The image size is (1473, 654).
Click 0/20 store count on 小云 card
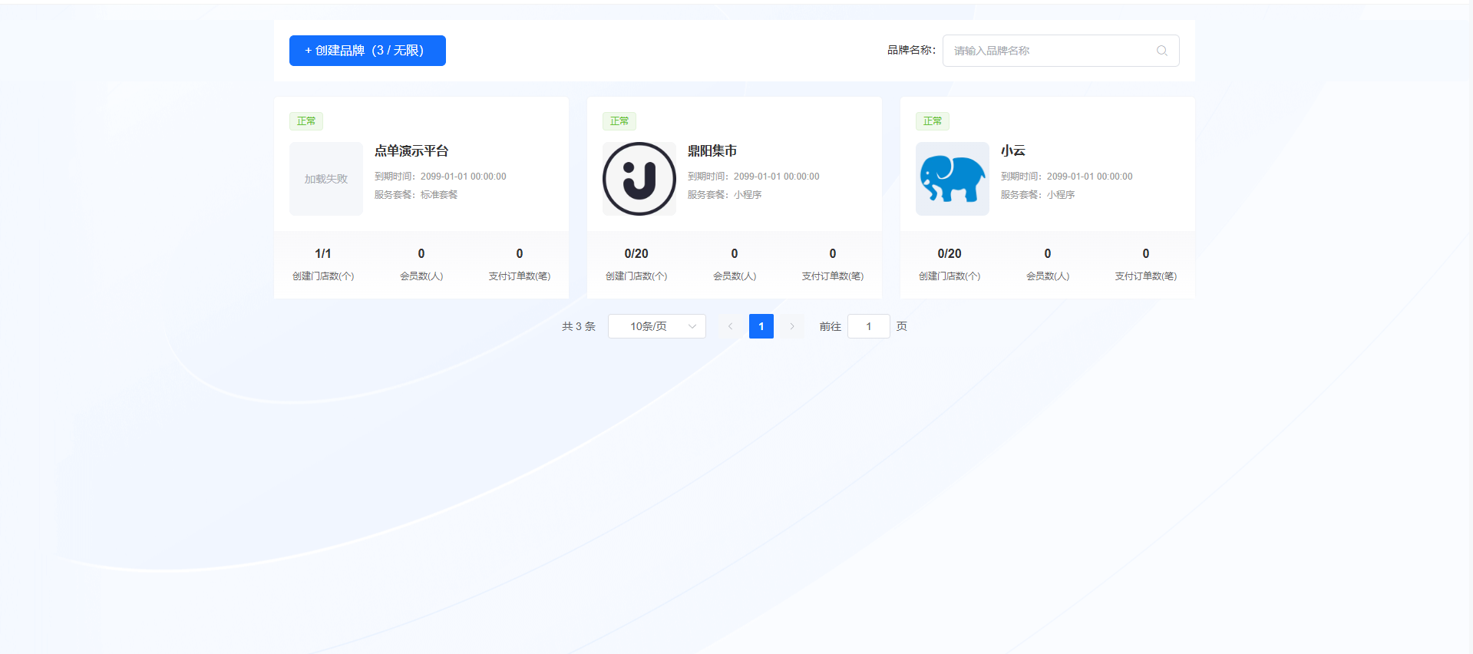950,253
